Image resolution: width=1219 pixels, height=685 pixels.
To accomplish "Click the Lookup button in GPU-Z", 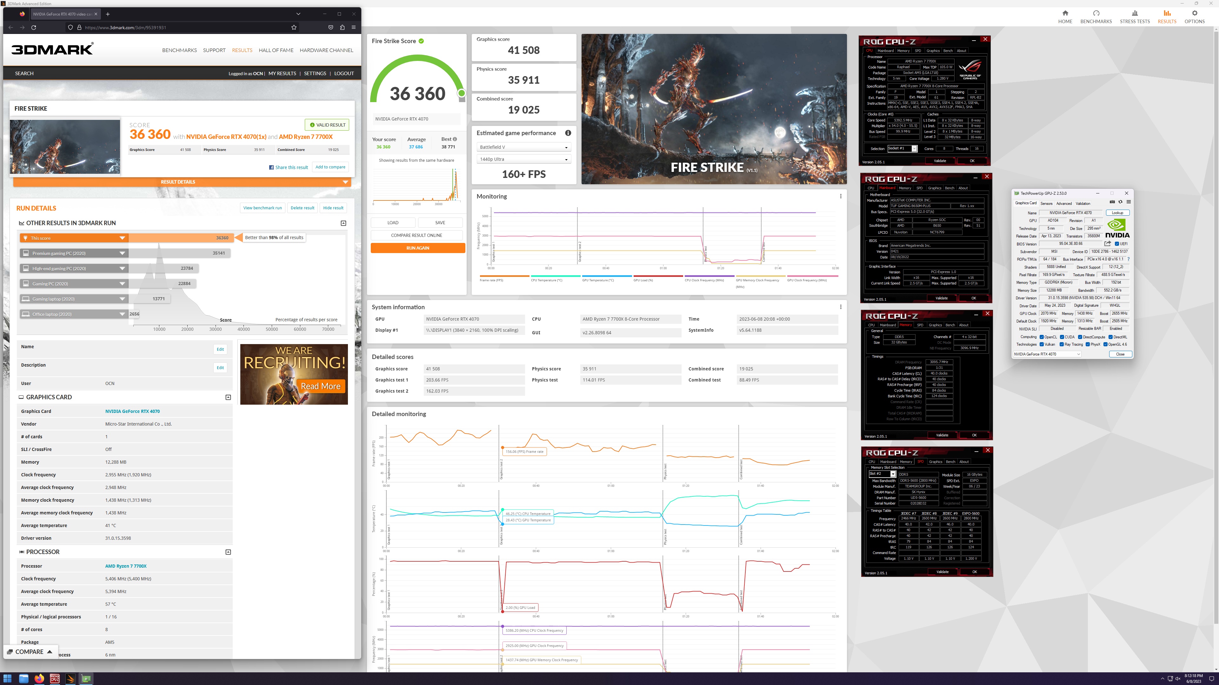I will tap(1117, 213).
